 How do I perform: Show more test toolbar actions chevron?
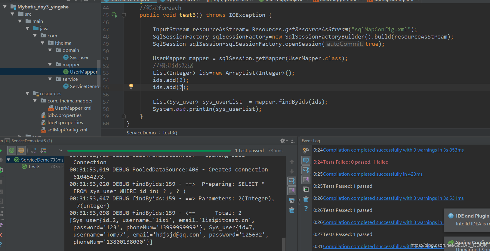(x=60, y=150)
